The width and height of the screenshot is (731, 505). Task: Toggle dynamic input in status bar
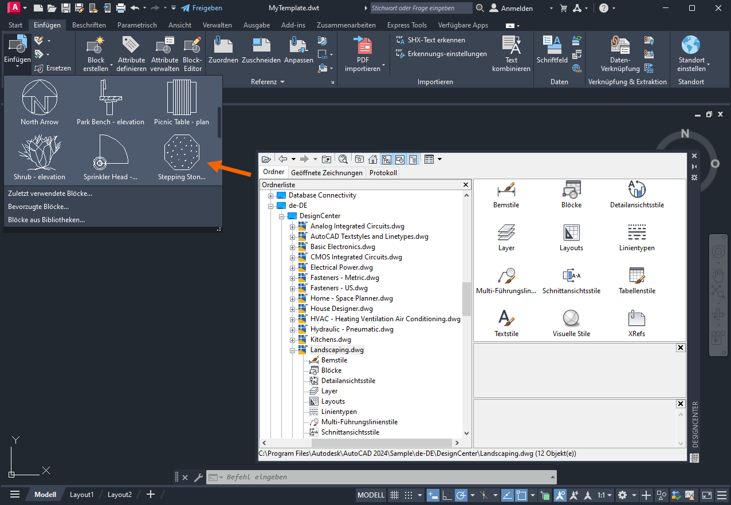pyautogui.click(x=433, y=495)
